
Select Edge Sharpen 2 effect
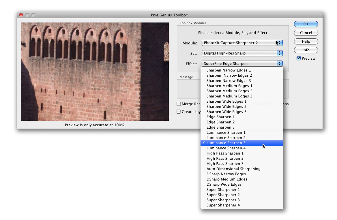(x=242, y=122)
